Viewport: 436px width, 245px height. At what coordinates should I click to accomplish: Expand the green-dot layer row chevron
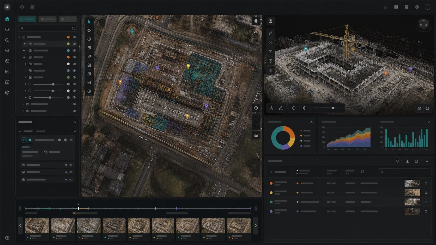[26, 77]
